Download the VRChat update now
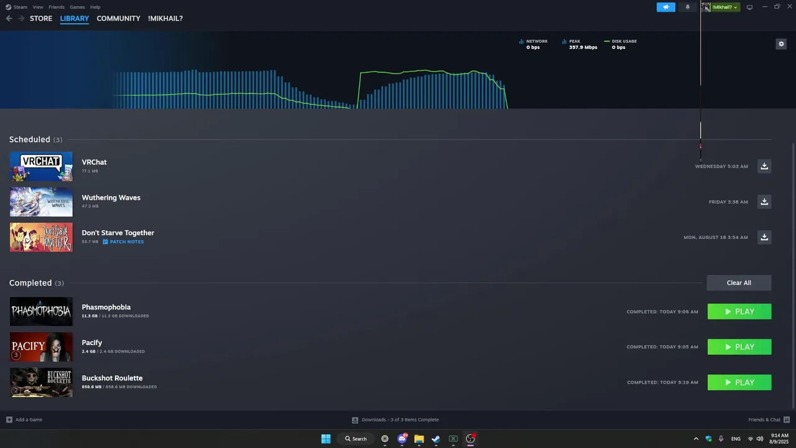 764,166
